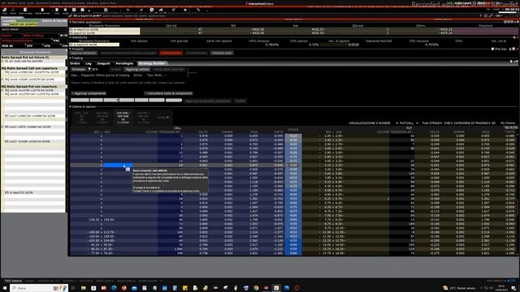Click the red button in the Pulsanti panel
The height and width of the screenshot is (292, 520).
(x=171, y=53)
